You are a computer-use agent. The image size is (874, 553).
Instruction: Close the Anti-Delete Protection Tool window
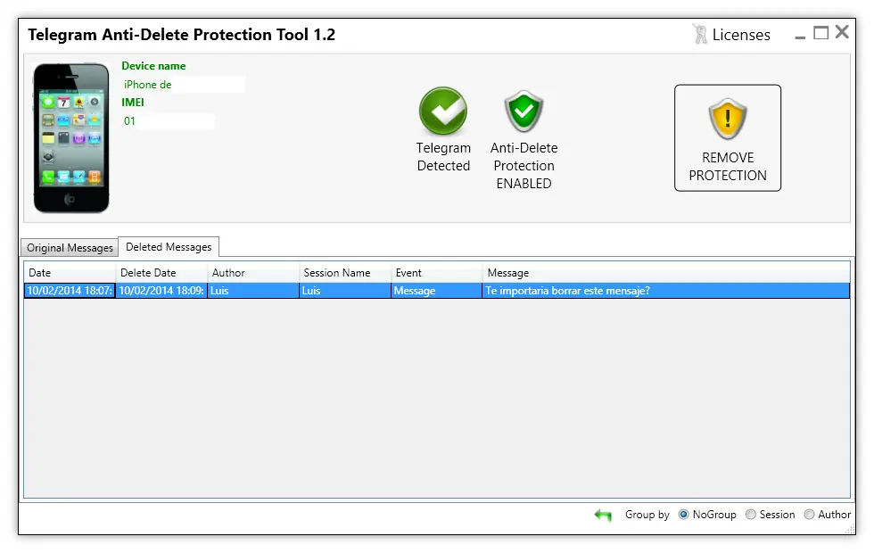[x=842, y=32]
